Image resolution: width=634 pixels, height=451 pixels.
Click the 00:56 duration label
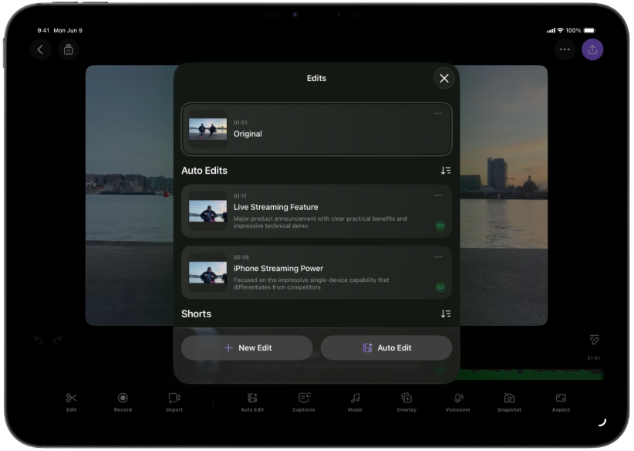(241, 257)
